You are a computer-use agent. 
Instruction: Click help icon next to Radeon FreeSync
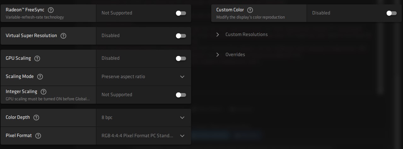click(x=51, y=10)
